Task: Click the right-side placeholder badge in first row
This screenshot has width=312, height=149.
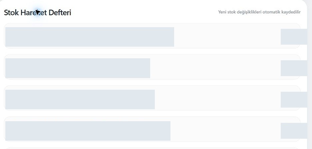Action: (x=294, y=37)
